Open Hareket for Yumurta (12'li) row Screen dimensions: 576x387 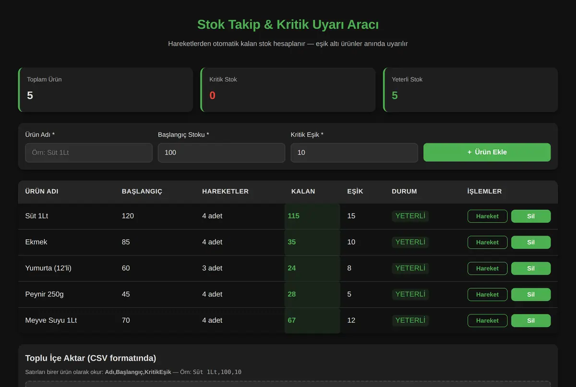pos(487,268)
